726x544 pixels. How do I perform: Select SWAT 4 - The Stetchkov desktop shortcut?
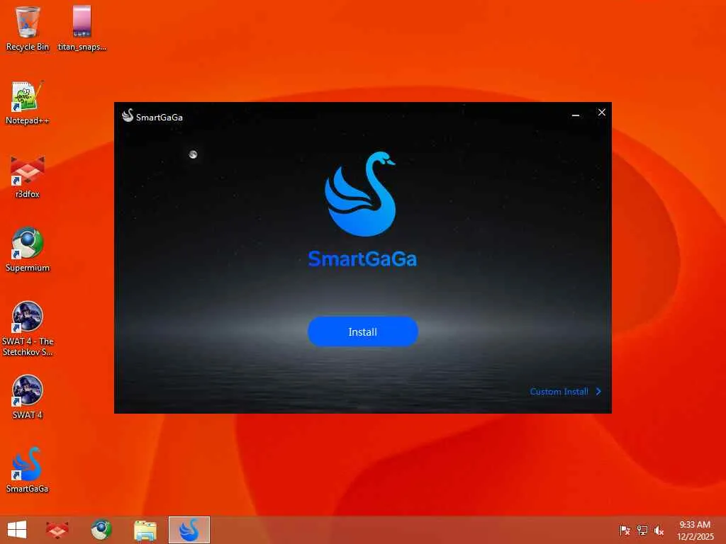pyautogui.click(x=28, y=329)
